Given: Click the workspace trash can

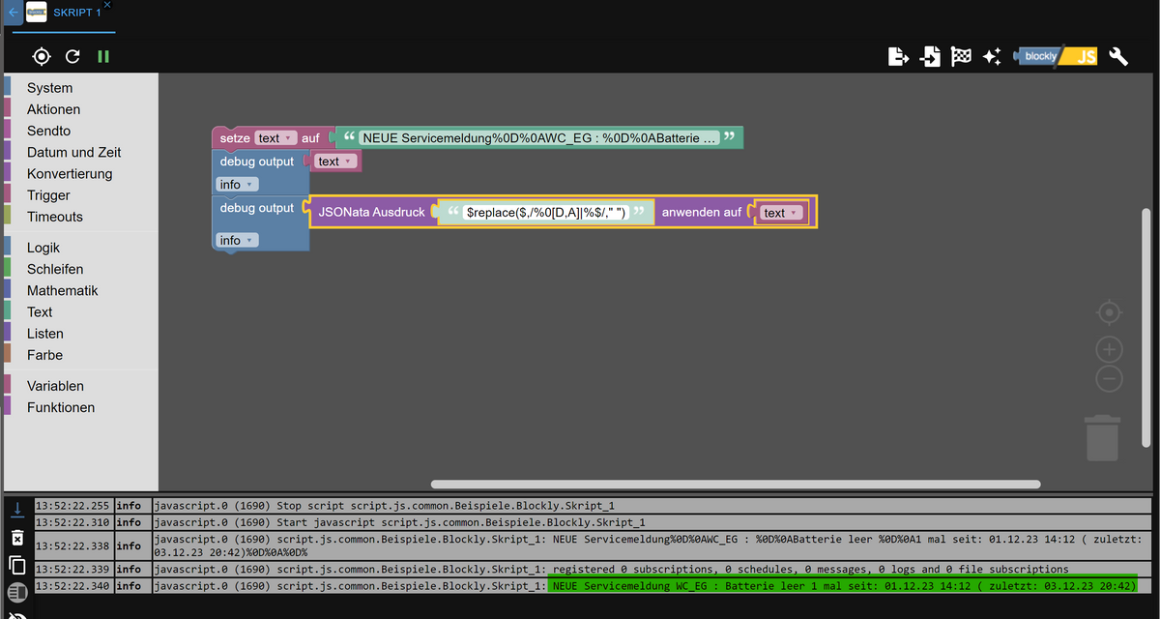Looking at the screenshot, I should coord(1103,437).
